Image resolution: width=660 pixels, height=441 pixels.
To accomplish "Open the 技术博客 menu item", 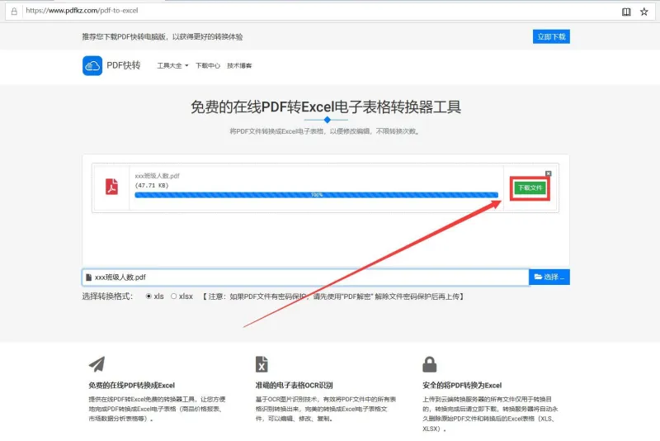I will click(x=239, y=66).
